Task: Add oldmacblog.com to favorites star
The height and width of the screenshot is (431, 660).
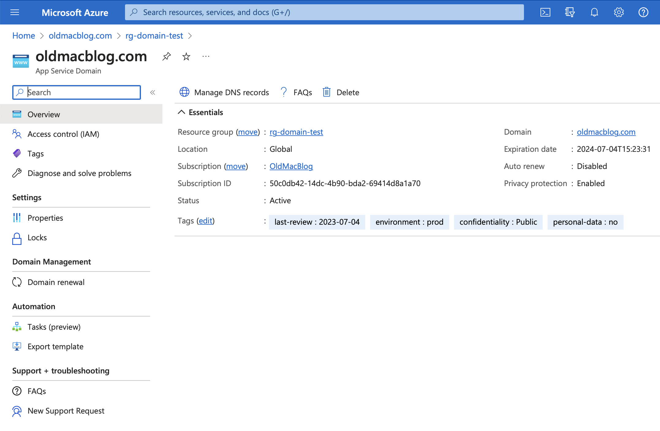Action: tap(186, 56)
